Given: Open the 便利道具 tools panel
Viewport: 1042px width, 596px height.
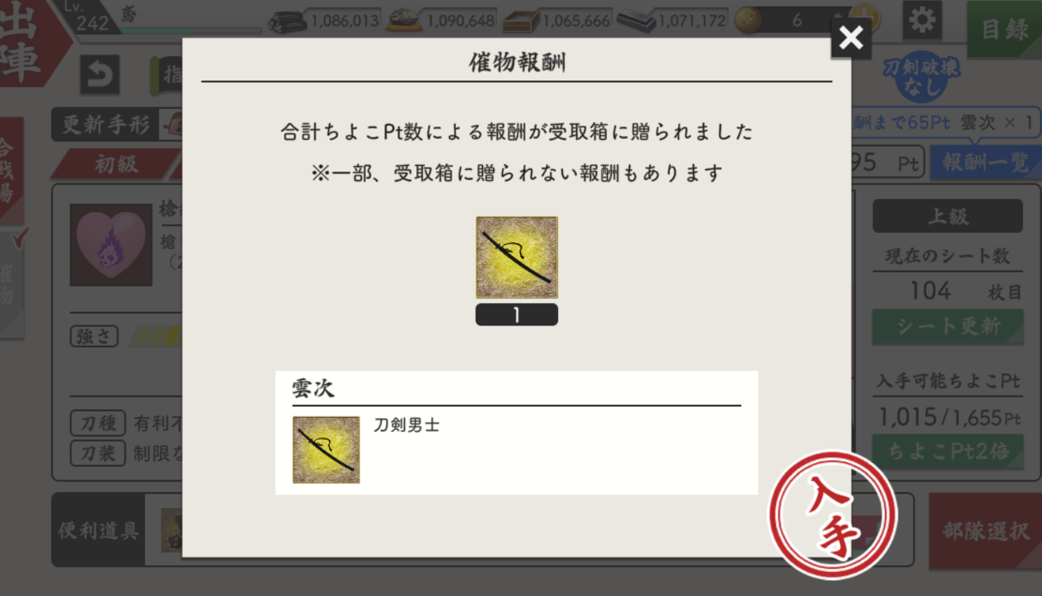Looking at the screenshot, I should (x=98, y=531).
